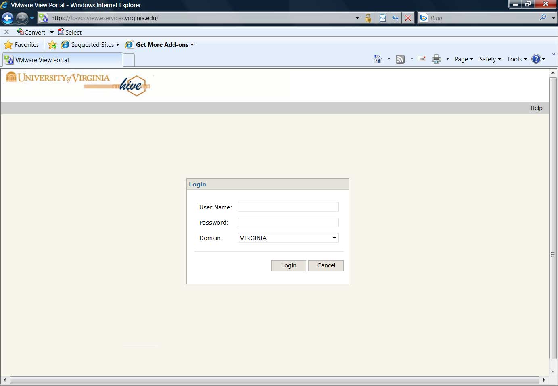Image resolution: width=558 pixels, height=386 pixels.
Task: Click the vertical scrollbar up arrow
Action: (x=553, y=73)
